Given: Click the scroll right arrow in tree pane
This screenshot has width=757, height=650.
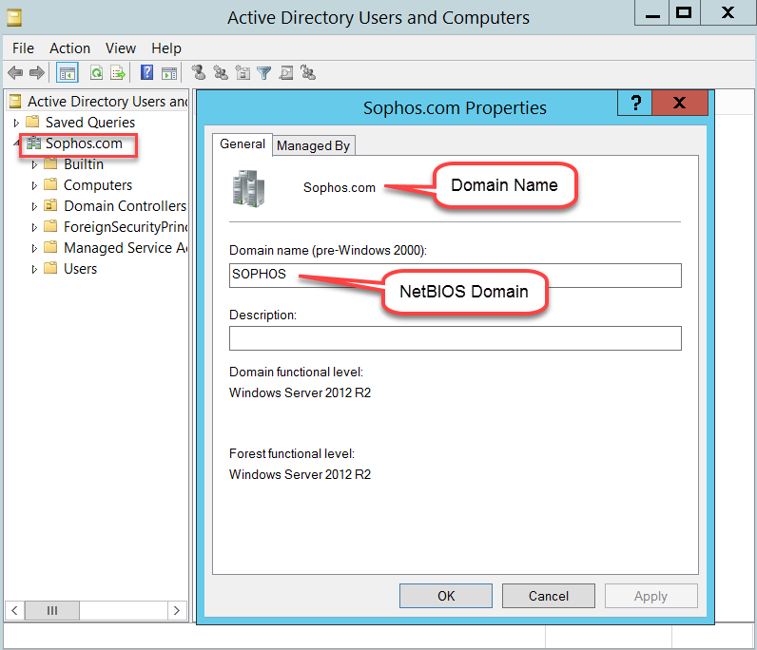Looking at the screenshot, I should pos(177,610).
